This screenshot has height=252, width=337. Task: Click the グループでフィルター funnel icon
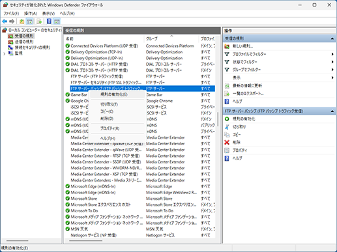pyautogui.click(x=227, y=70)
